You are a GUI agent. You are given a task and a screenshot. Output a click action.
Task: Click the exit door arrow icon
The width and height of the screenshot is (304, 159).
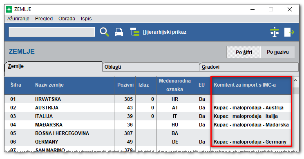click(x=289, y=32)
